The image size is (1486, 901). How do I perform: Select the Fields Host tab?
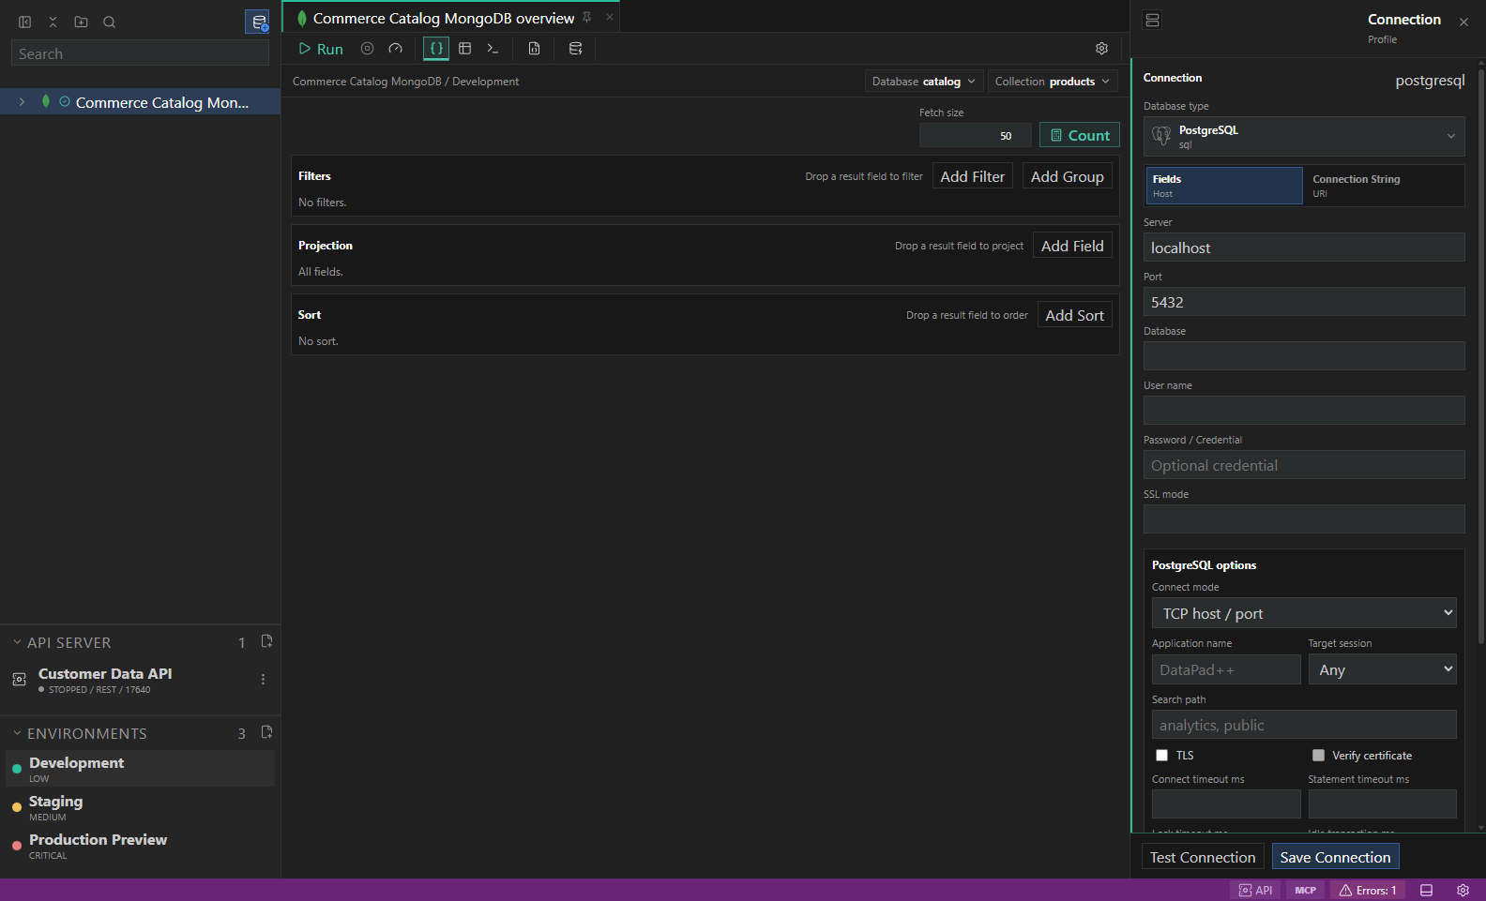pos(1224,186)
